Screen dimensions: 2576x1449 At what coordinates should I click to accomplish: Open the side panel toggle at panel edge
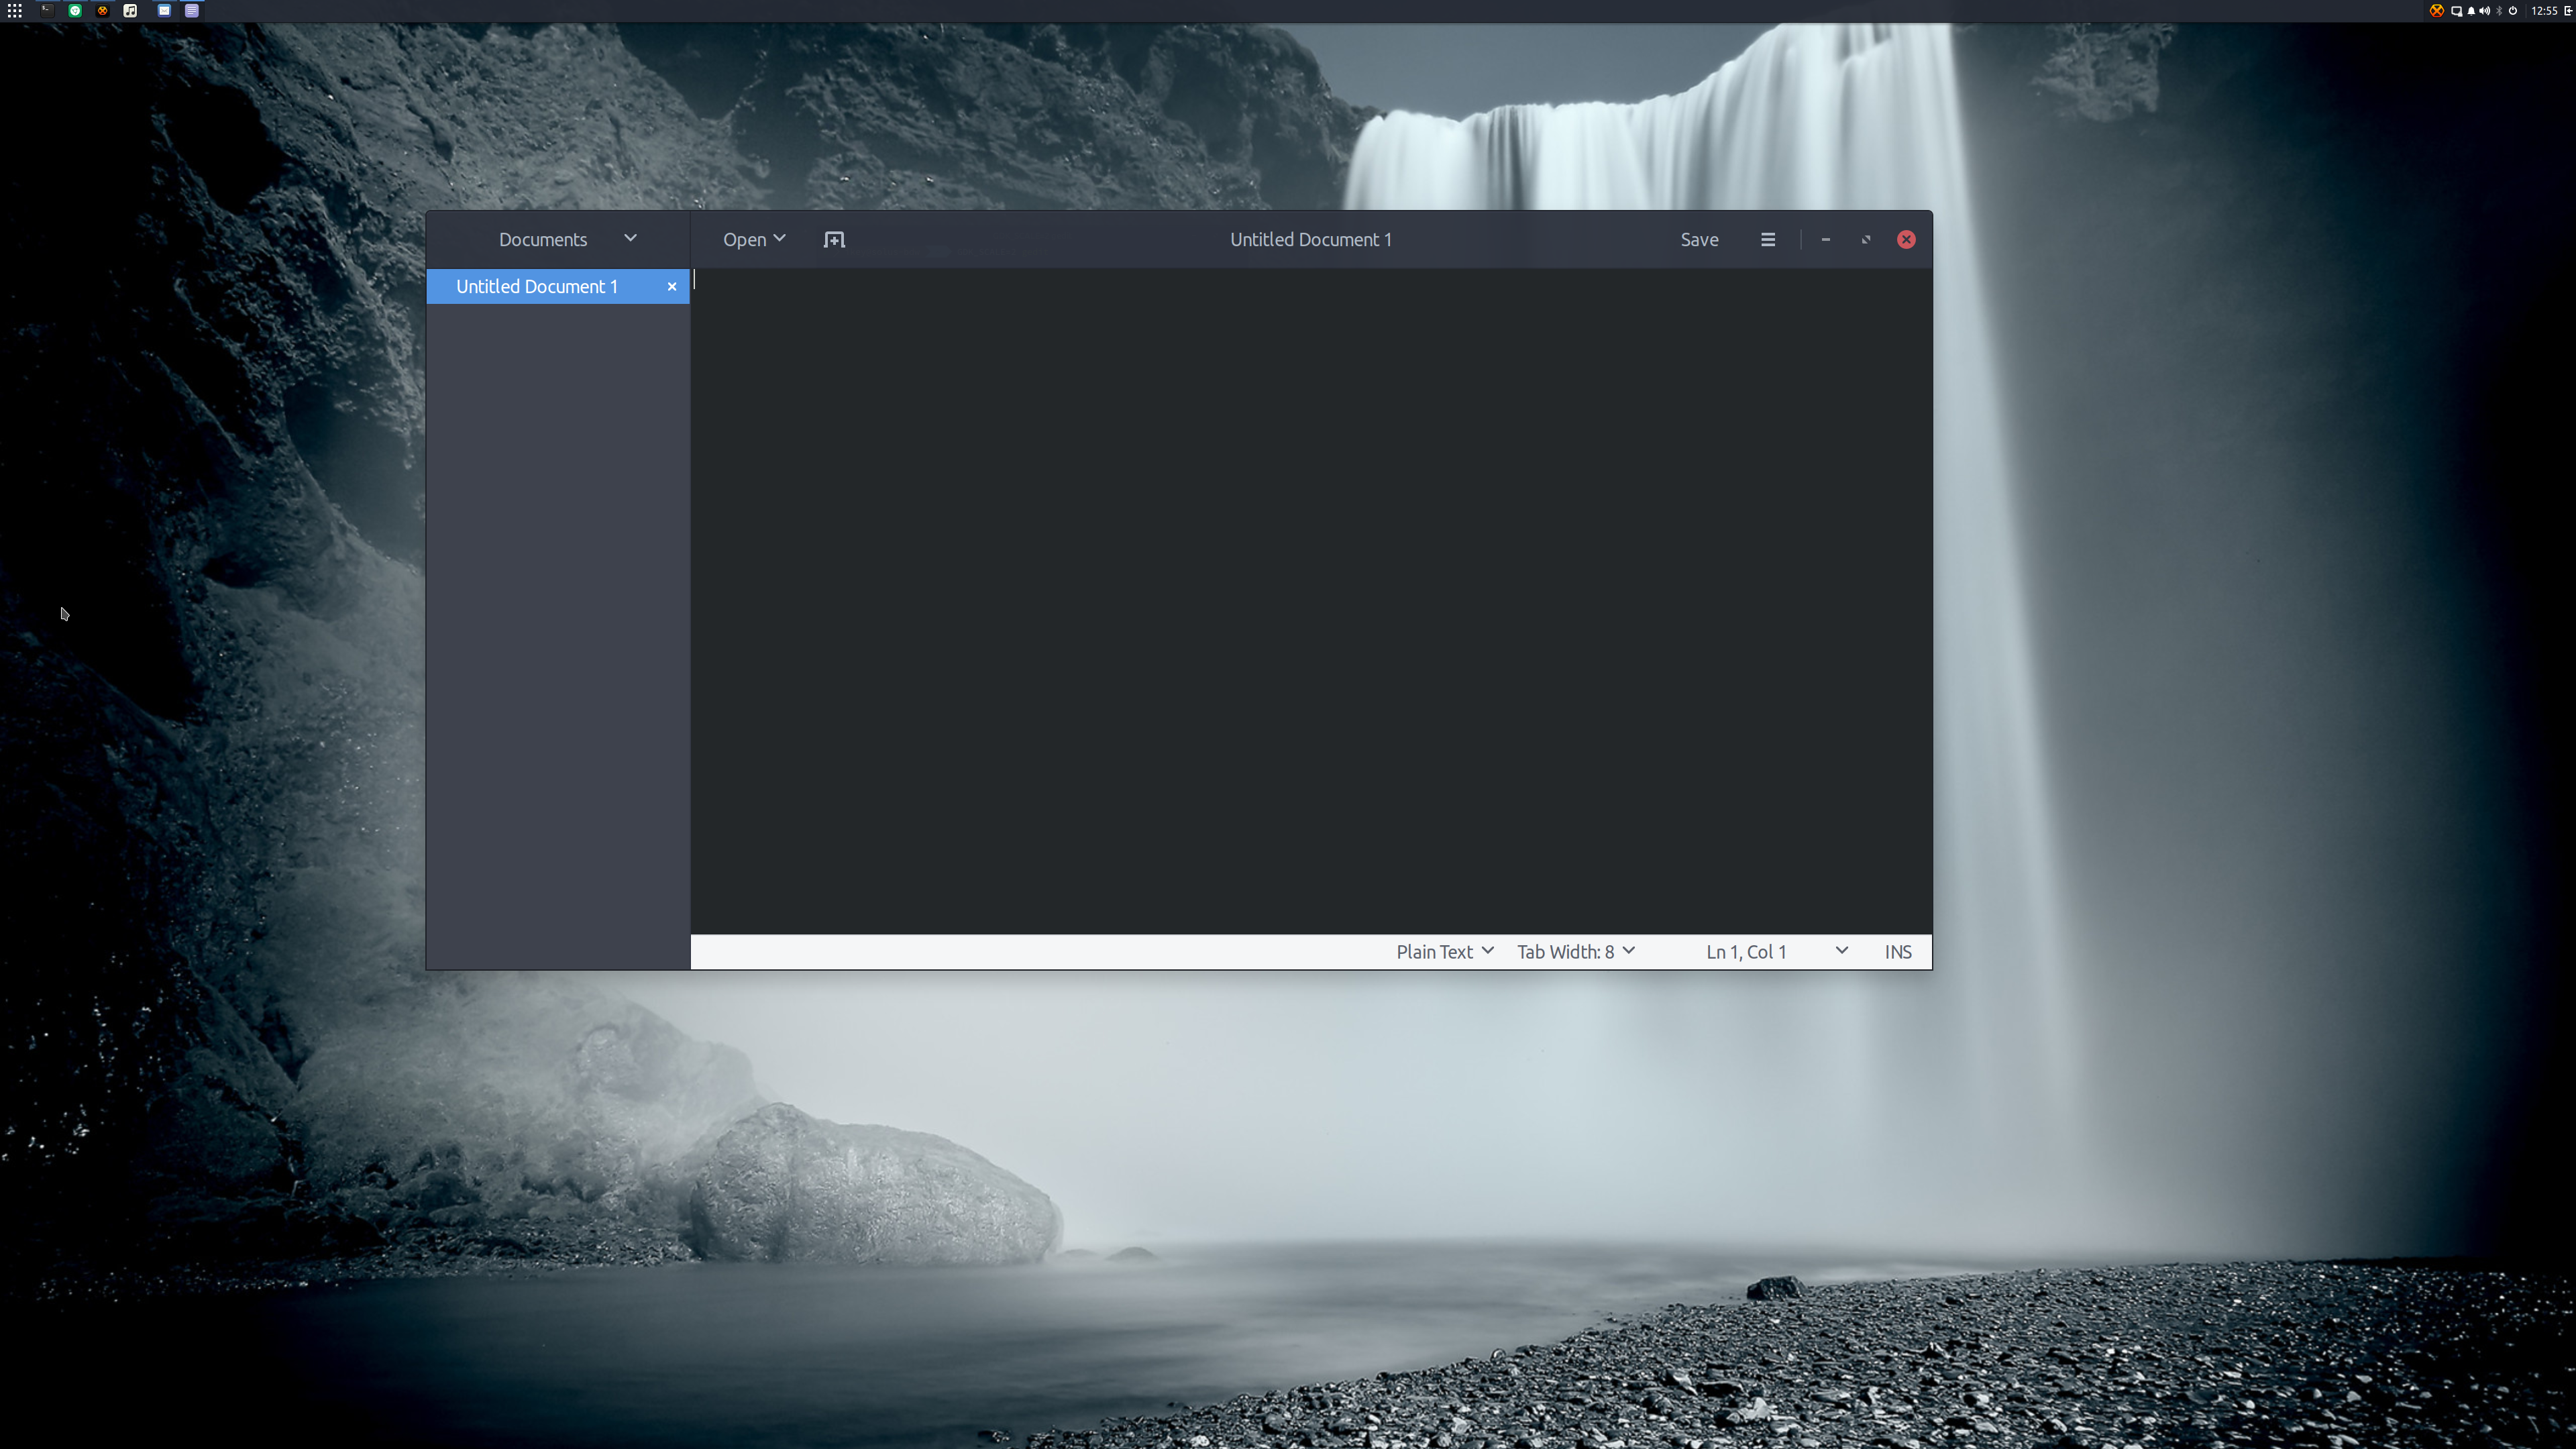2568,11
